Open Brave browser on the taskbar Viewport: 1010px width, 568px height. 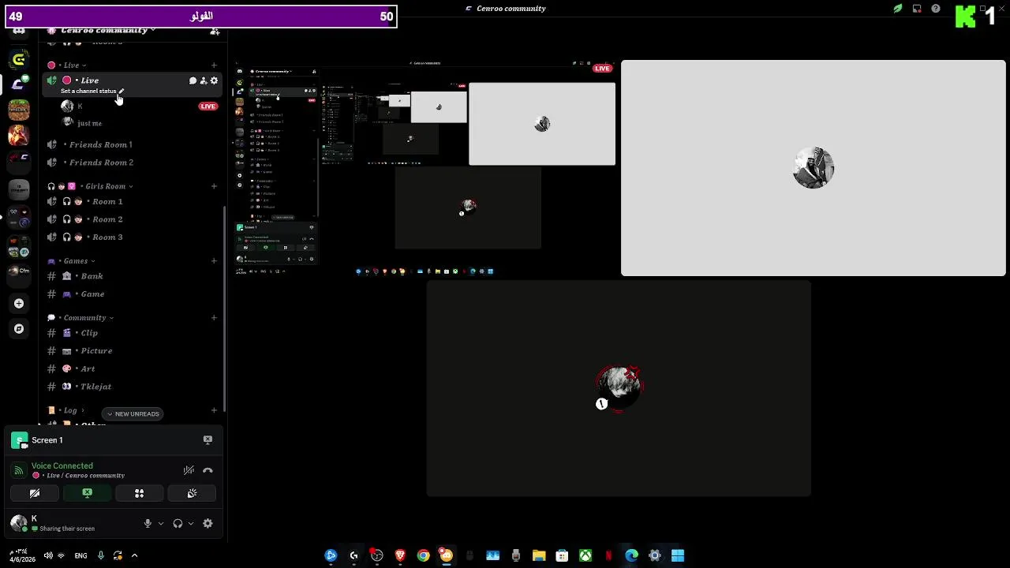tap(400, 555)
